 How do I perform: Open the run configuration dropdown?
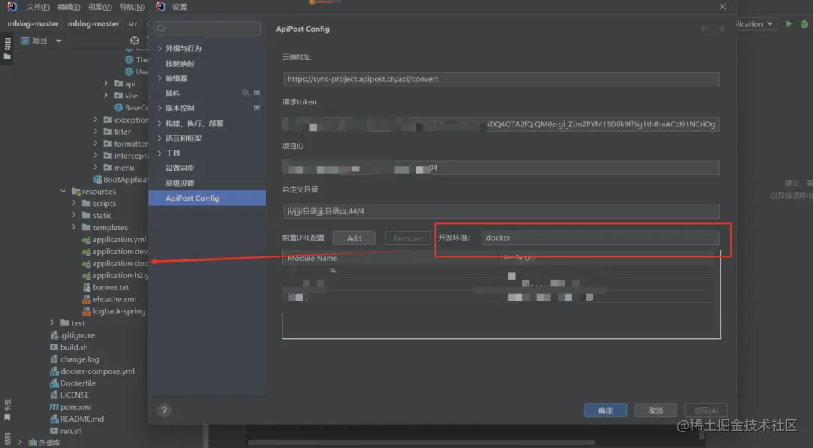769,24
